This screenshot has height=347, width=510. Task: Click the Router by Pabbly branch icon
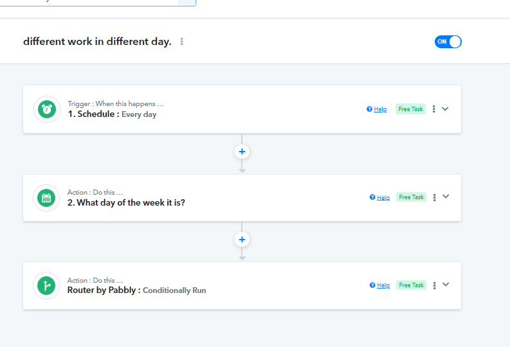[x=46, y=285]
